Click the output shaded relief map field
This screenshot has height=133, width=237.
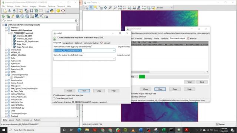[84, 59]
